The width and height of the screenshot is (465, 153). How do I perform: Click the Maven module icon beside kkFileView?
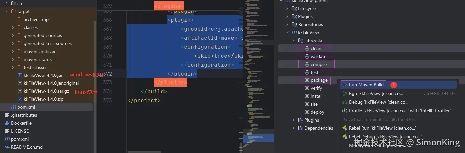pyautogui.click(x=294, y=32)
